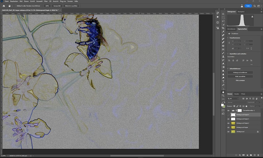Collapse Ausrichten und verteilen section
263x158 pixels.
pos(228,54)
